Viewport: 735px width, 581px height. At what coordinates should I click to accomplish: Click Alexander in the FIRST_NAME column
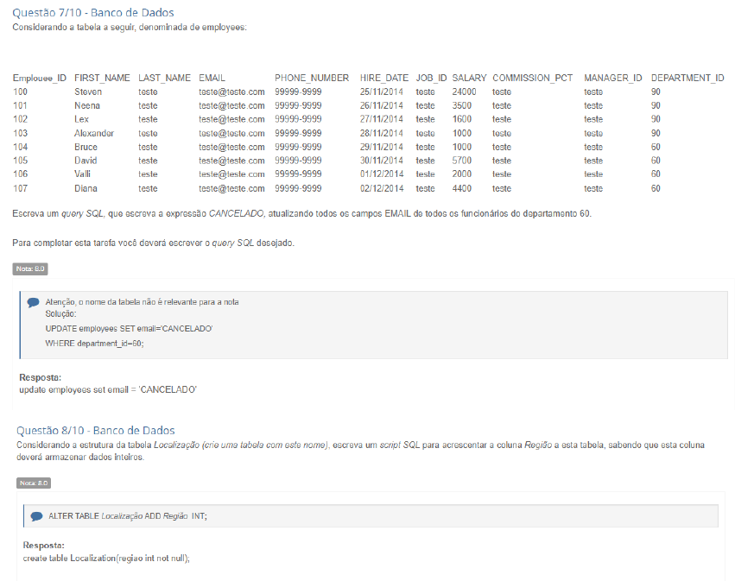coord(94,133)
